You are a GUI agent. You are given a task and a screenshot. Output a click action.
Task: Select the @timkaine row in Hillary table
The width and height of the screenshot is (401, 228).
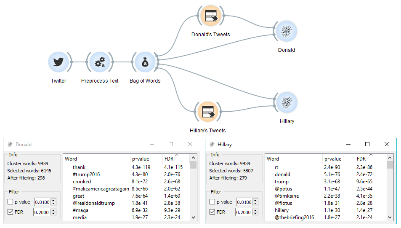click(x=325, y=196)
